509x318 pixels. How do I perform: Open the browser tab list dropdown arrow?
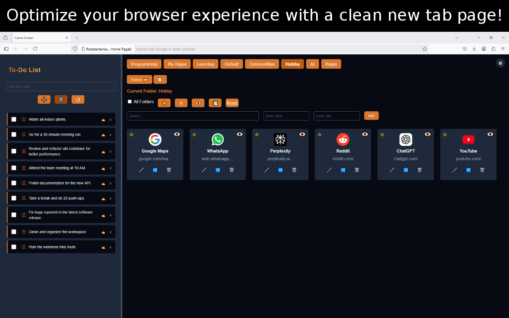tap(457, 37)
